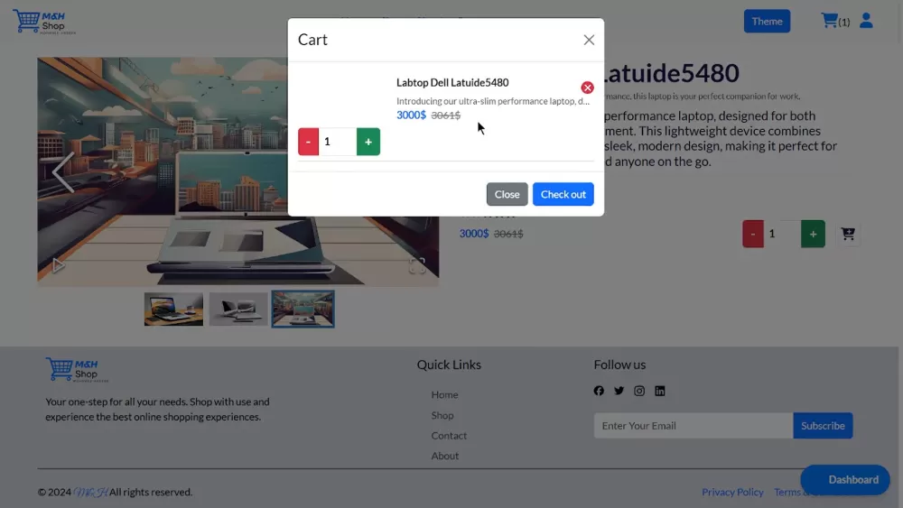Click the M&H Shop logo in header
The height and width of the screenshot is (508, 903).
[44, 22]
